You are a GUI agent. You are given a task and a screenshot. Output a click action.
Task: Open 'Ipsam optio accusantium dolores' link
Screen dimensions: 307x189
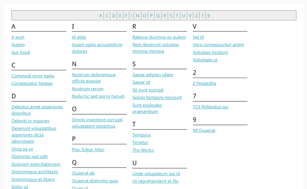point(97,45)
